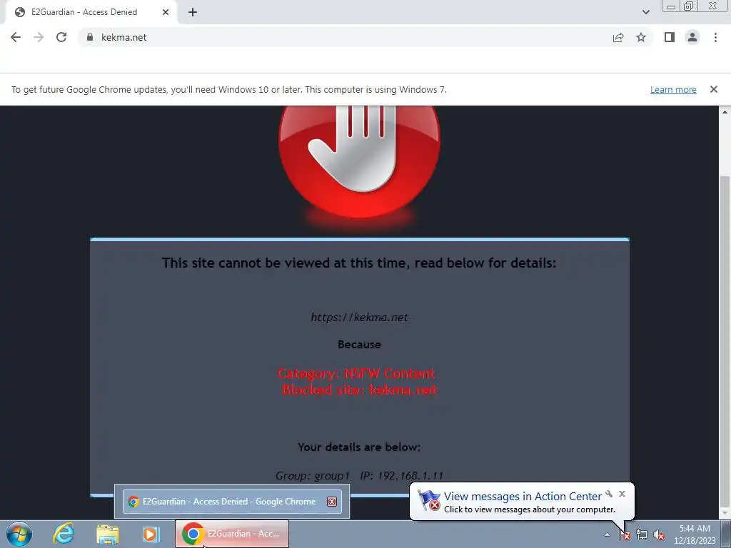Follow the Learn more link
The height and width of the screenshot is (548, 731).
(673, 89)
